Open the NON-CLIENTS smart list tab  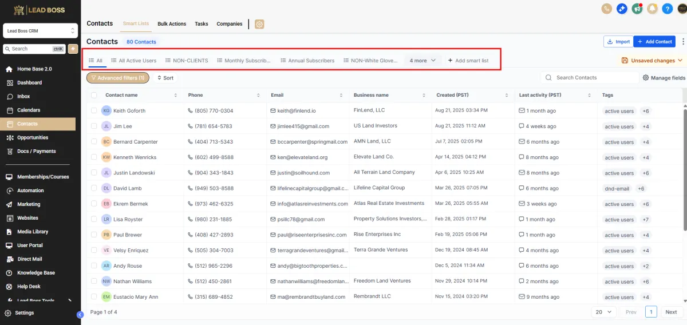click(187, 61)
